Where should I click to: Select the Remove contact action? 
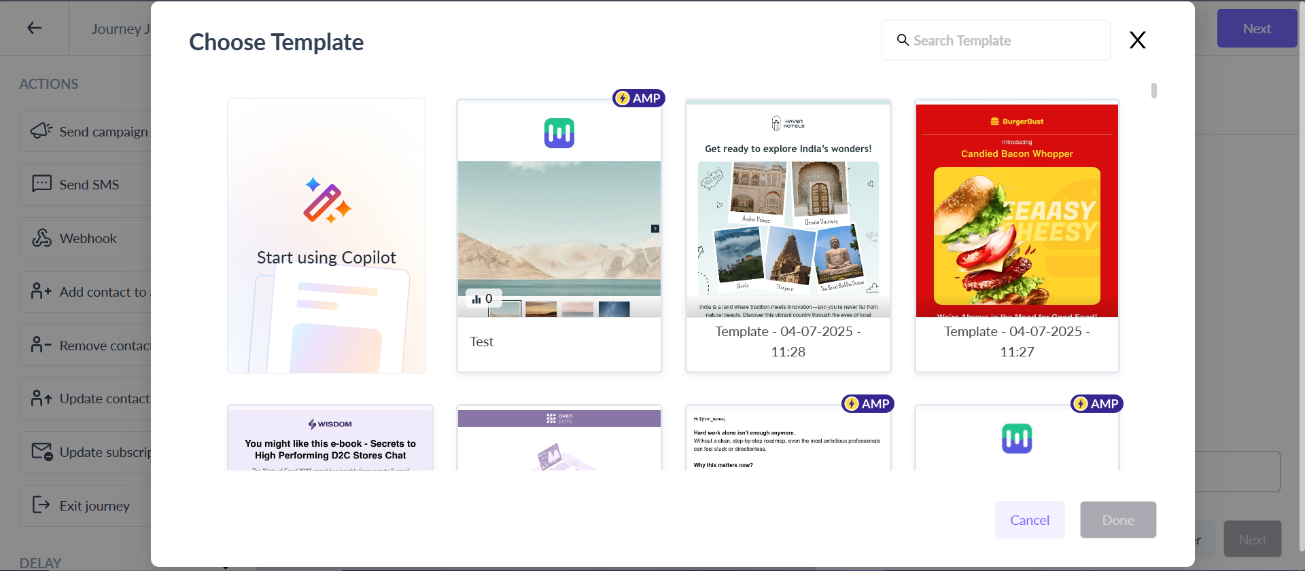(x=86, y=346)
